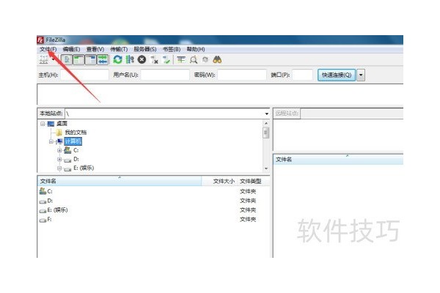Open the 编辑(E) menu
This screenshot has width=440, height=293.
pos(71,49)
